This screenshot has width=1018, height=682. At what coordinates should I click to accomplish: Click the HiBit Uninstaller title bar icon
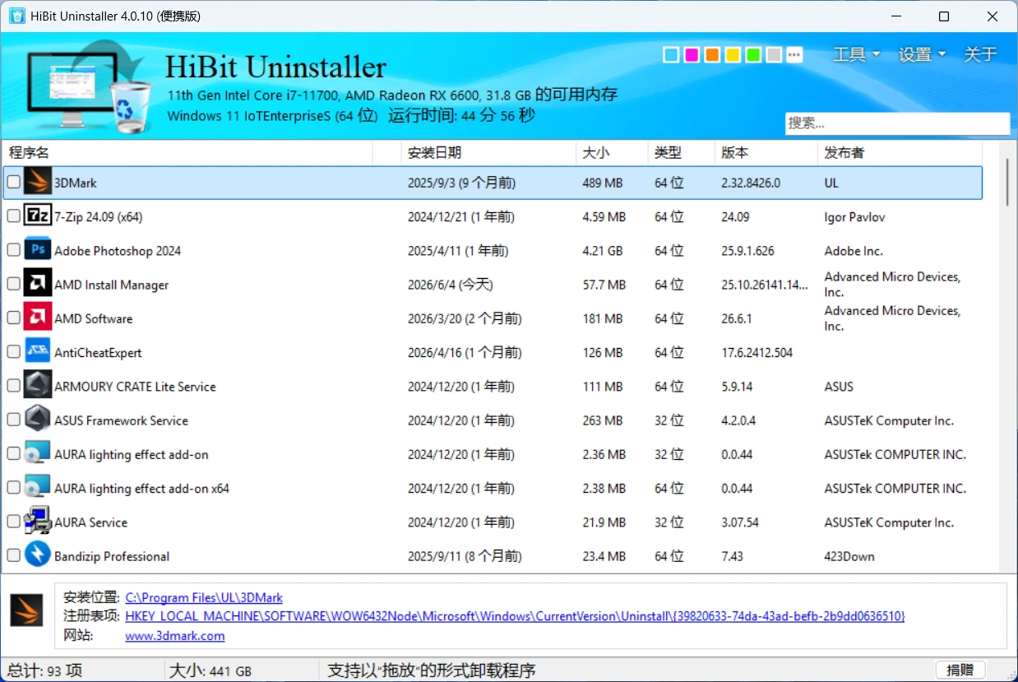pyautogui.click(x=16, y=16)
